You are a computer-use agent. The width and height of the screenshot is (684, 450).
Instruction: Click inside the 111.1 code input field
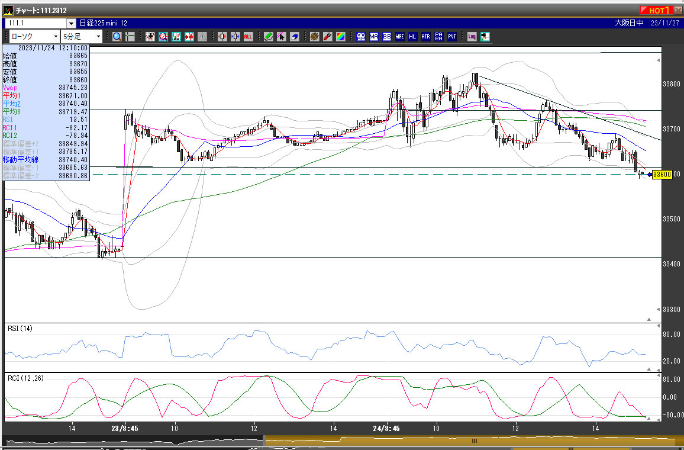[36, 23]
